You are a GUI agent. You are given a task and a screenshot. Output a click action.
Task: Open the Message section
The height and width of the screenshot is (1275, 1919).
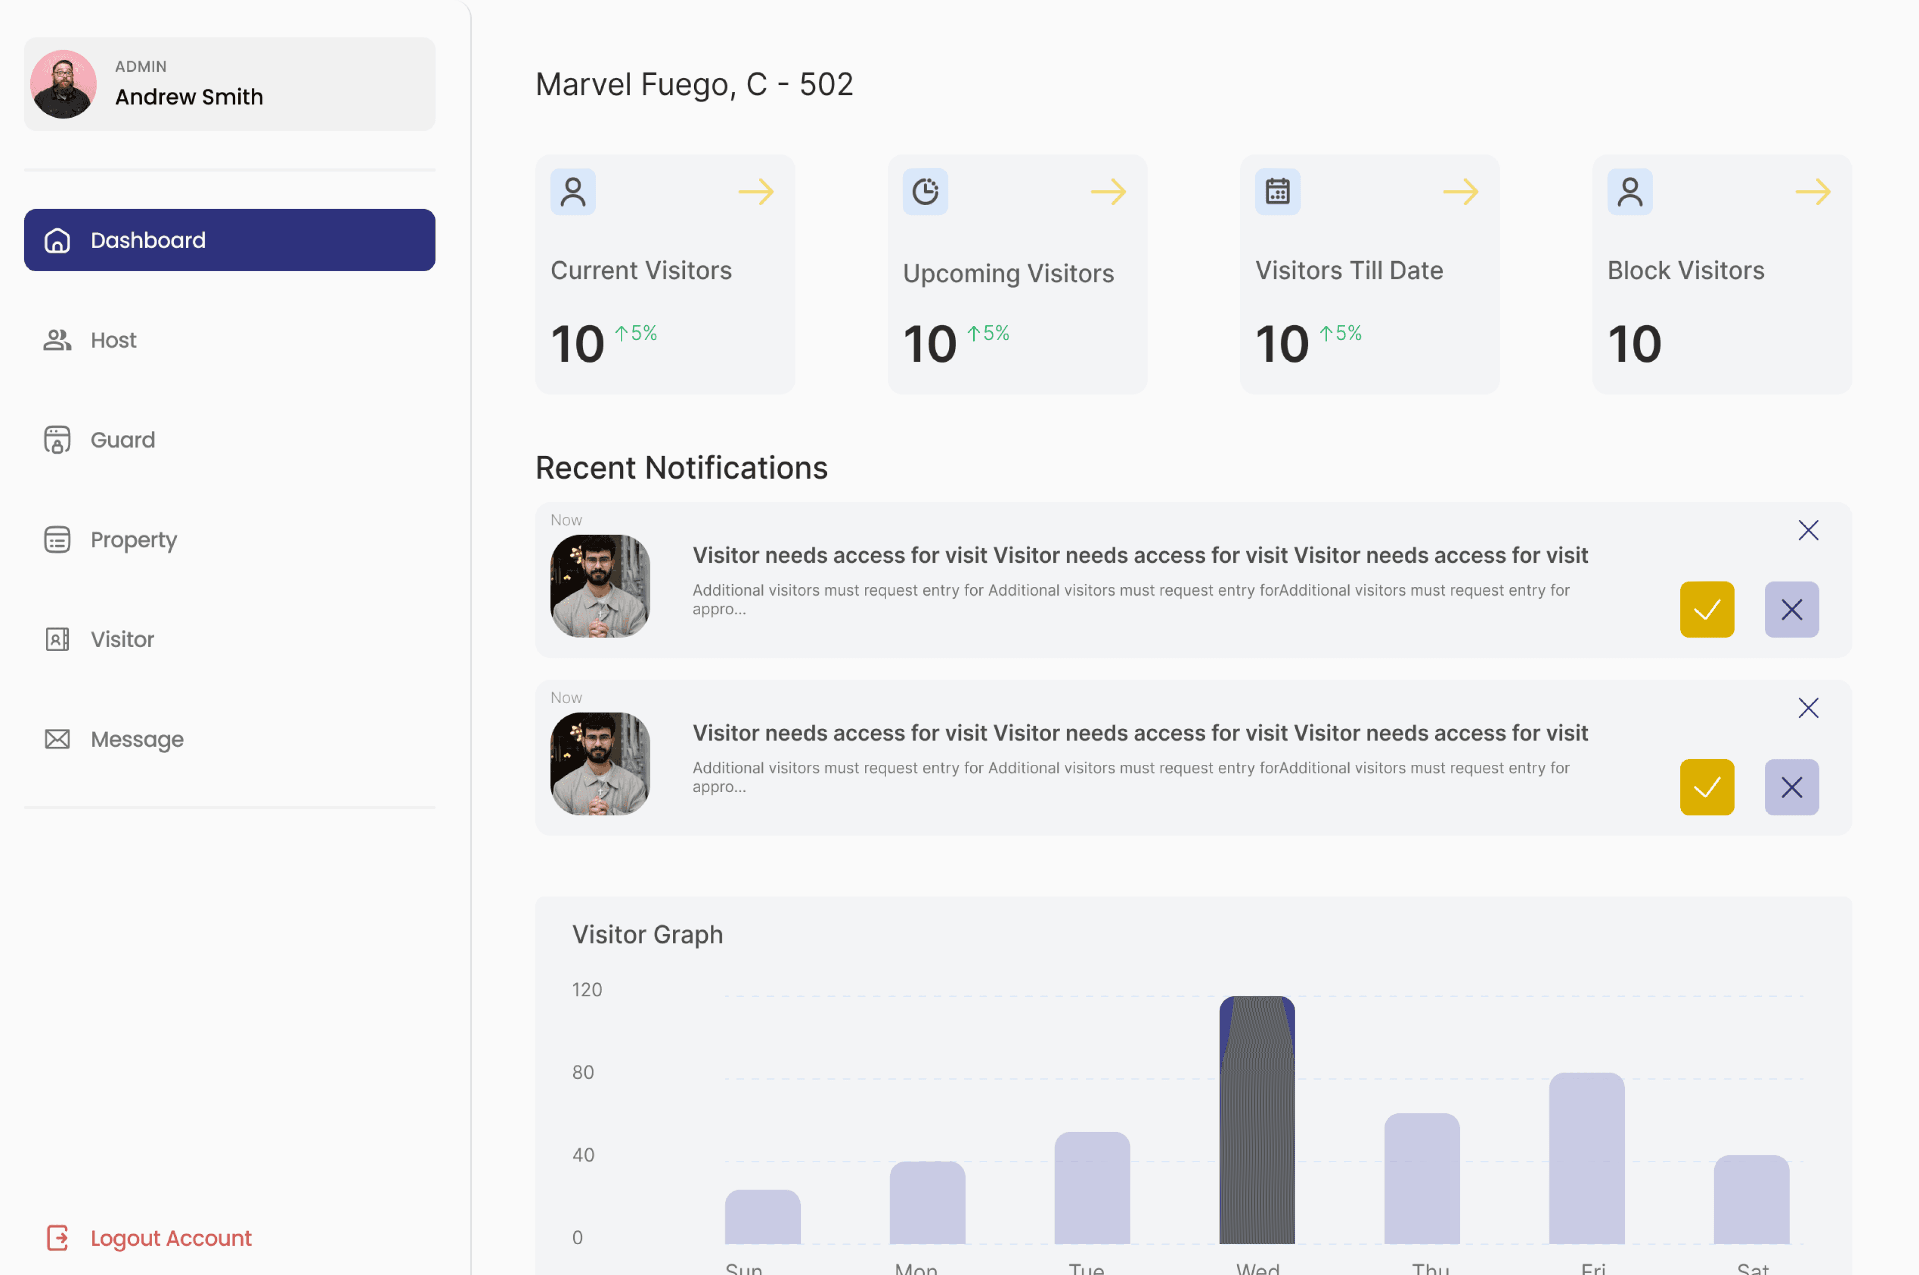136,739
